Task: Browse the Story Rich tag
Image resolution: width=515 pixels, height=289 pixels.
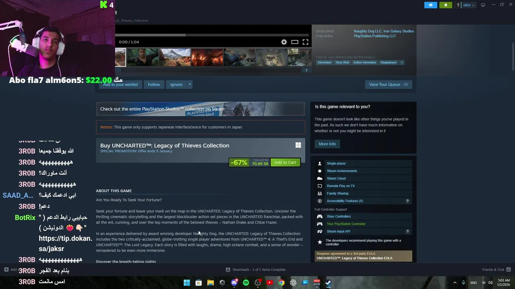Action: tap(342, 63)
